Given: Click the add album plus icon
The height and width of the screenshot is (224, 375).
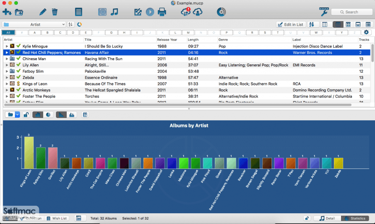Looking at the screenshot, I should click(7, 12).
